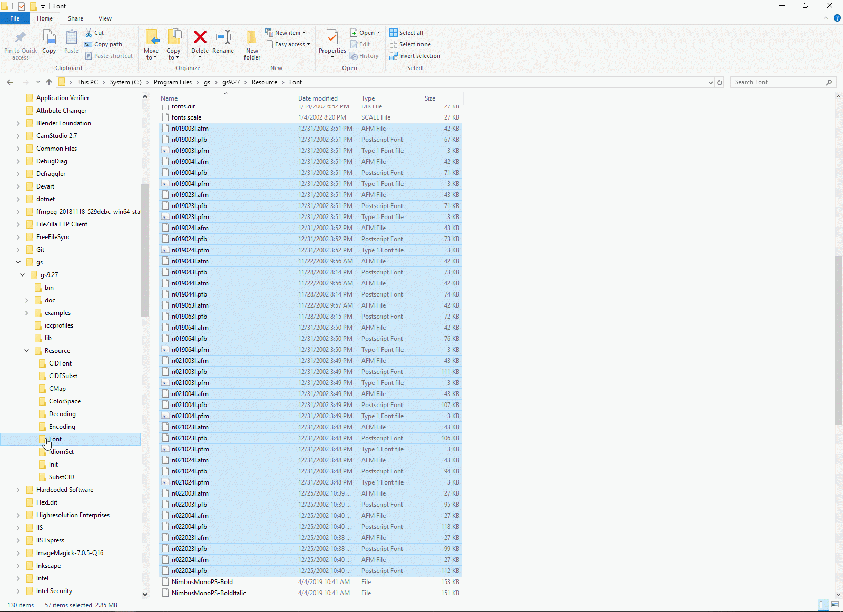This screenshot has height=612, width=843.
Task: Click the Copy icon in the ribbon
Action: pyautogui.click(x=49, y=42)
